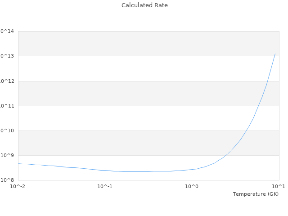Click the top gray band of the plot

(148, 44)
